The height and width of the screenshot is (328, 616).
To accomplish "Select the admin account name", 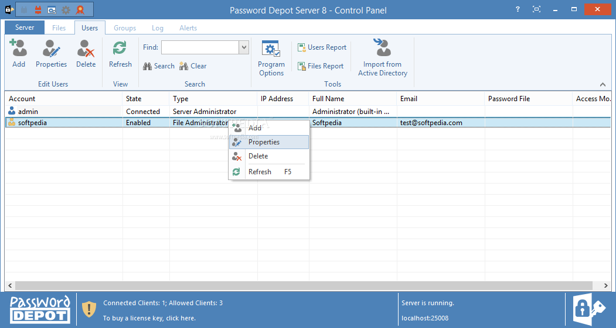I will [28, 112].
